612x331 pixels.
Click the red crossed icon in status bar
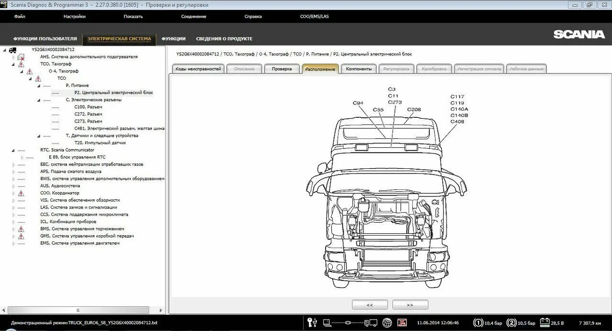[402, 323]
